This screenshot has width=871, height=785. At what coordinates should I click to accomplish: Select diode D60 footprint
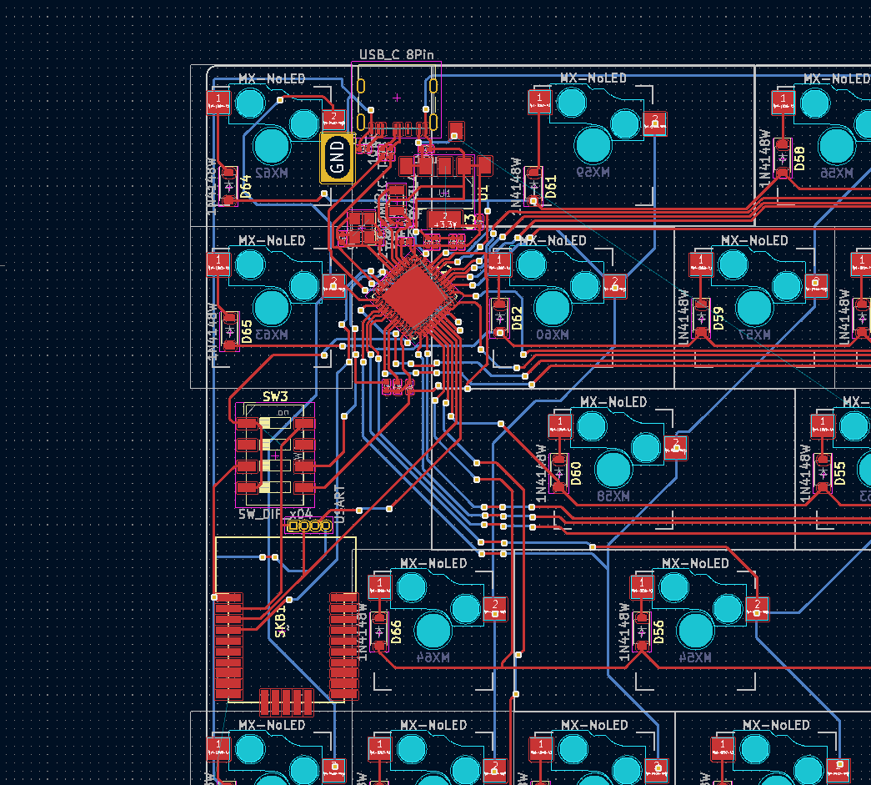tap(558, 473)
